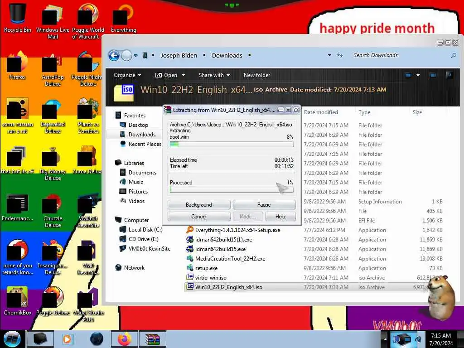The height and width of the screenshot is (348, 464).
Task: Sort files by Date modified column
Action: tap(321, 112)
